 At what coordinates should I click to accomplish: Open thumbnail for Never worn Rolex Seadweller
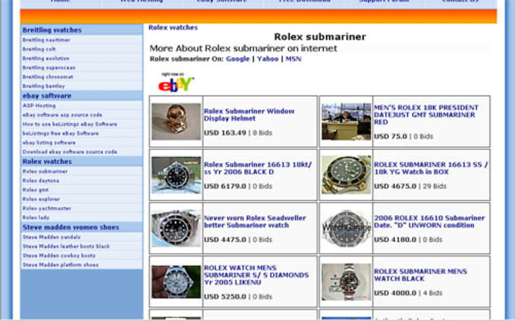(x=176, y=228)
